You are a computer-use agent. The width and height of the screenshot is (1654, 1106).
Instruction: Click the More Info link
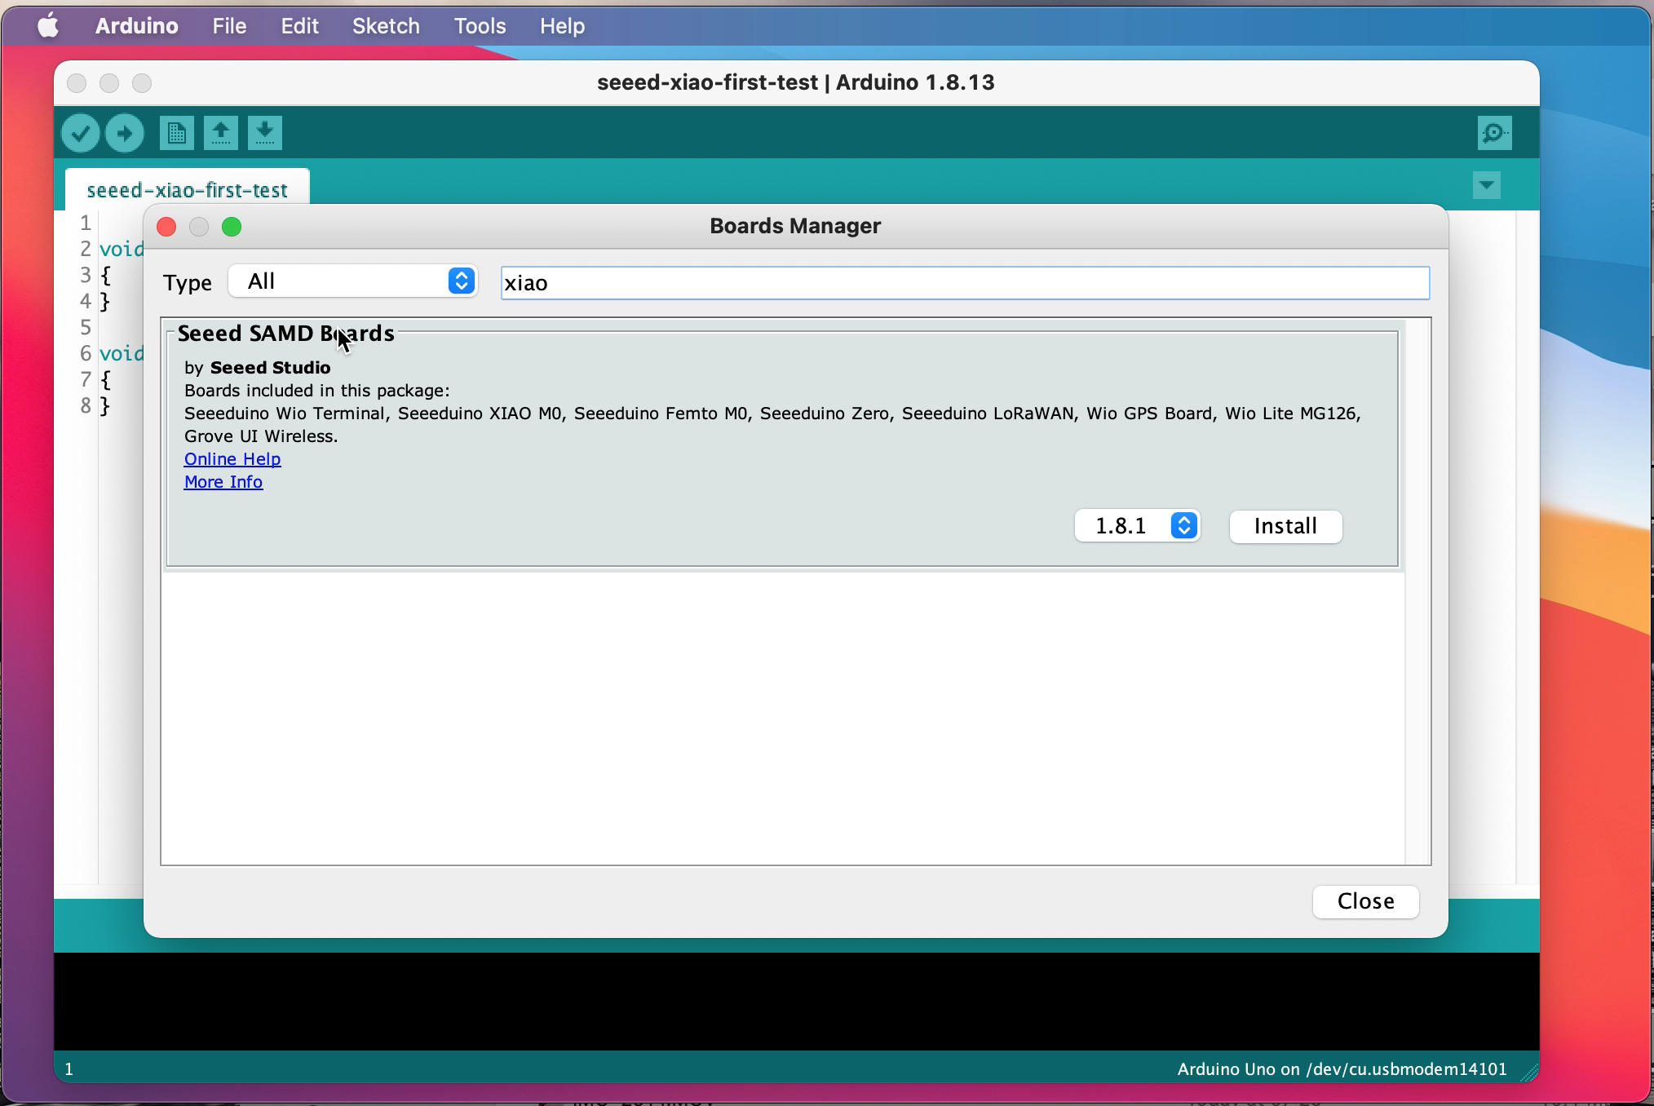tap(223, 482)
